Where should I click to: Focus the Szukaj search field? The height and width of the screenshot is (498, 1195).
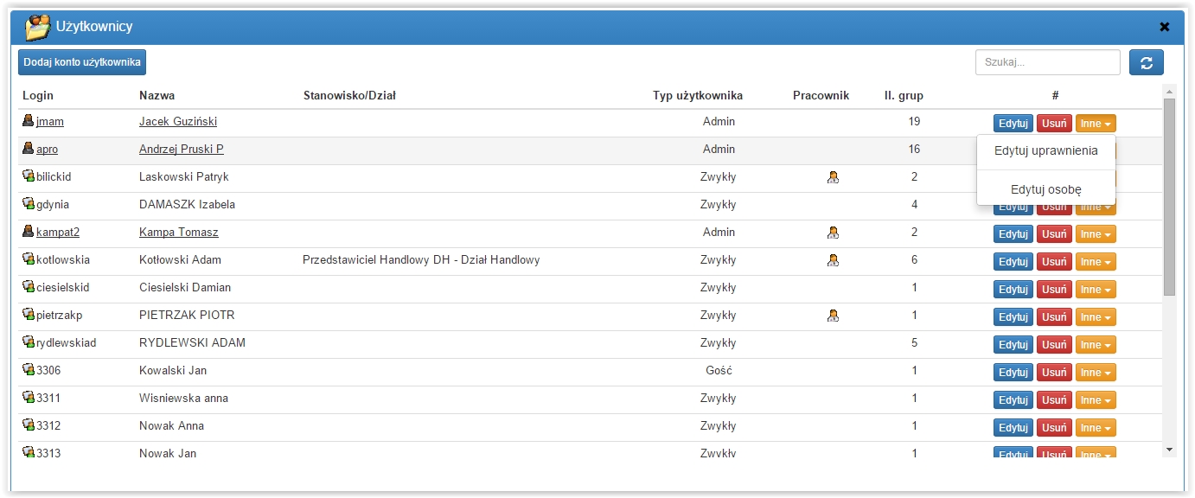coord(1048,62)
